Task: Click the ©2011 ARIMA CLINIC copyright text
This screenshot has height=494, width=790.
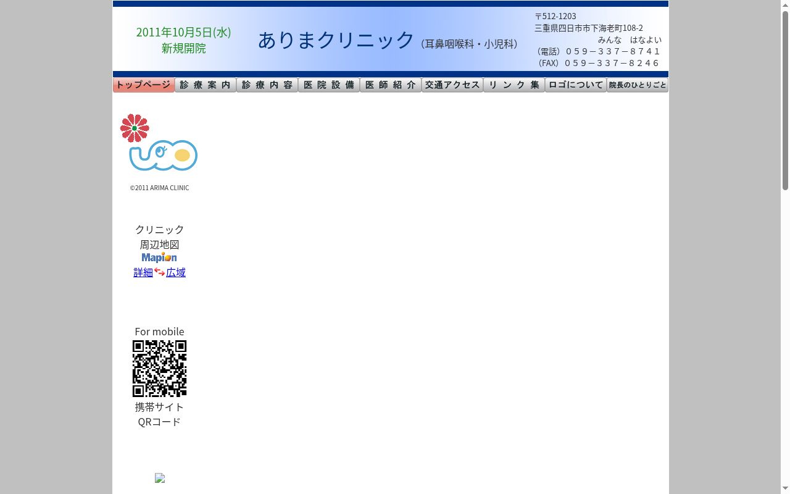Action: [x=159, y=188]
